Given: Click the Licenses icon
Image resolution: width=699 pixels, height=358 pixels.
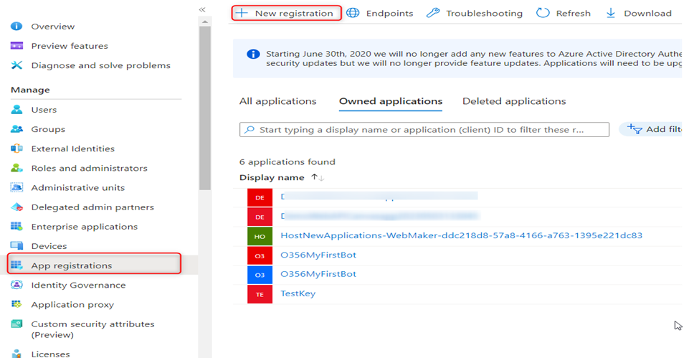Looking at the screenshot, I should 16,354.
